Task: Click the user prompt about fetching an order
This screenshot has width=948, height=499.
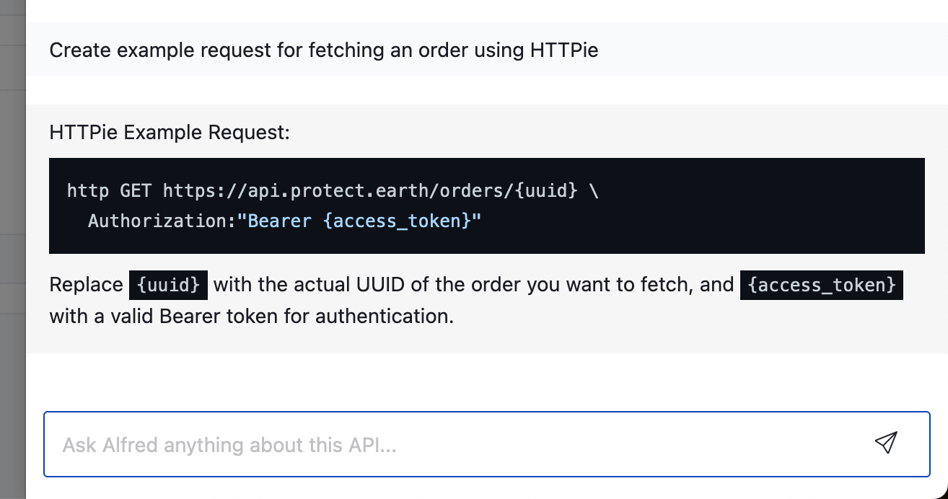Action: click(324, 50)
